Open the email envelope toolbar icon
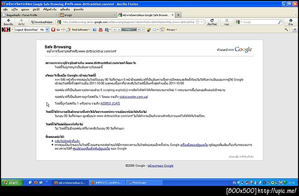 click(154, 30)
